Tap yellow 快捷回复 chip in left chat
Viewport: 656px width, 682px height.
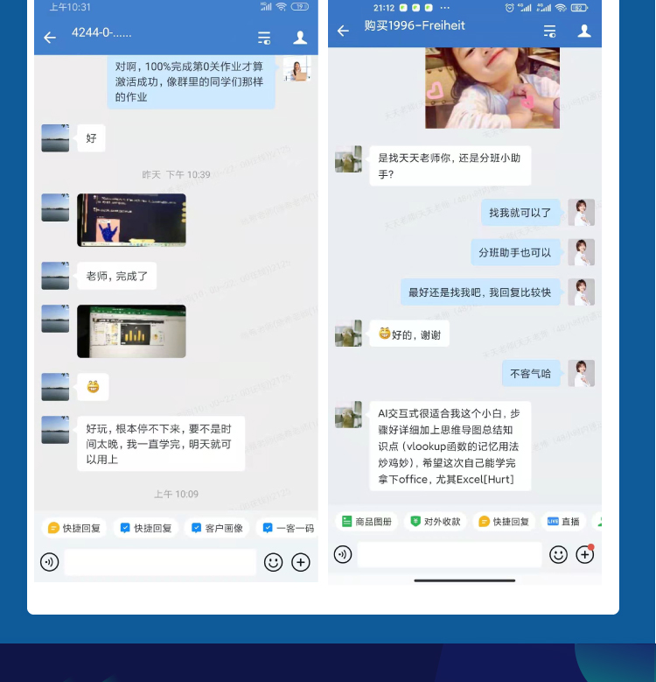coord(74,528)
